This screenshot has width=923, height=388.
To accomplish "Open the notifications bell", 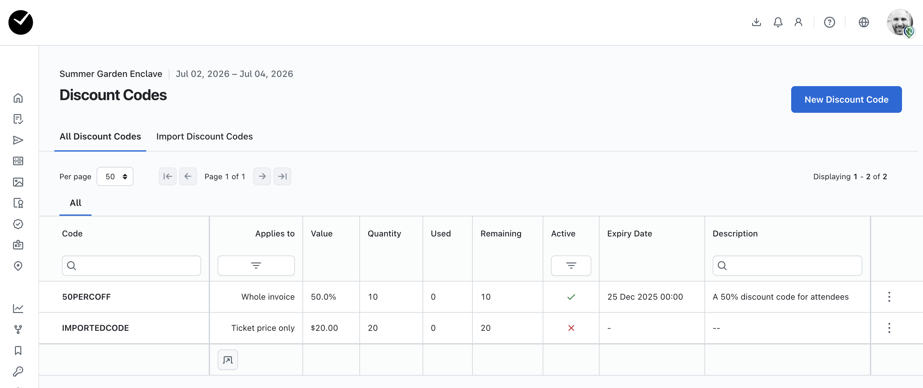I will 777,22.
